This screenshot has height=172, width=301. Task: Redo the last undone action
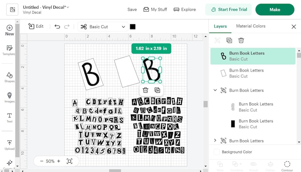pos(67,27)
